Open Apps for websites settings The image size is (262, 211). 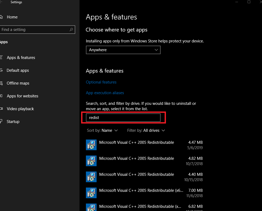tap(22, 96)
